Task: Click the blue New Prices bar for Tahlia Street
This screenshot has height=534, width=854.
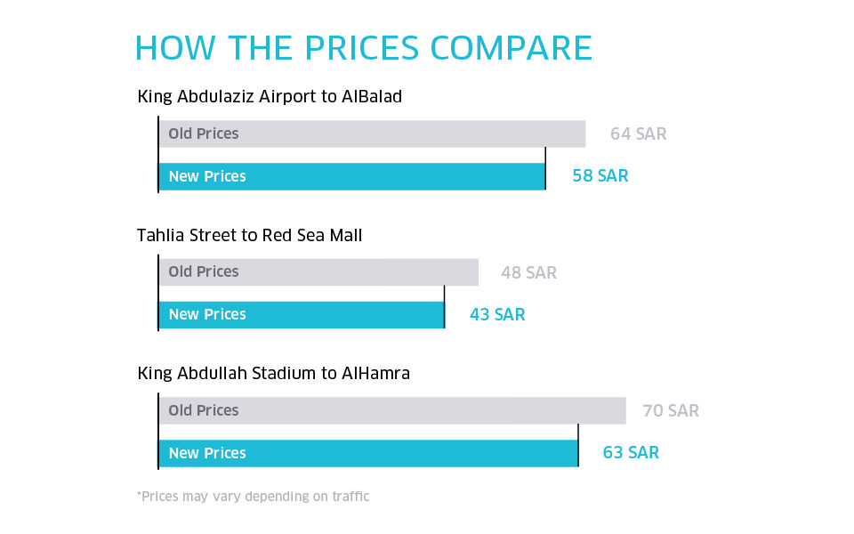Action: tap(301, 314)
